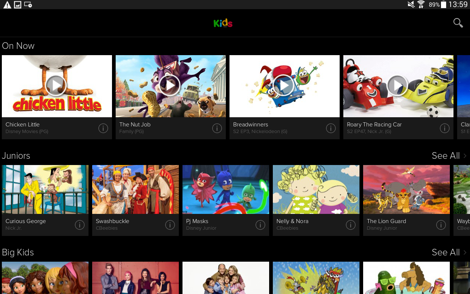Open Swashbuckle info icon
Image resolution: width=470 pixels, height=294 pixels.
point(170,225)
